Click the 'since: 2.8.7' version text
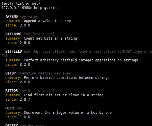Screen dimensions: 152x126 point(18,100)
